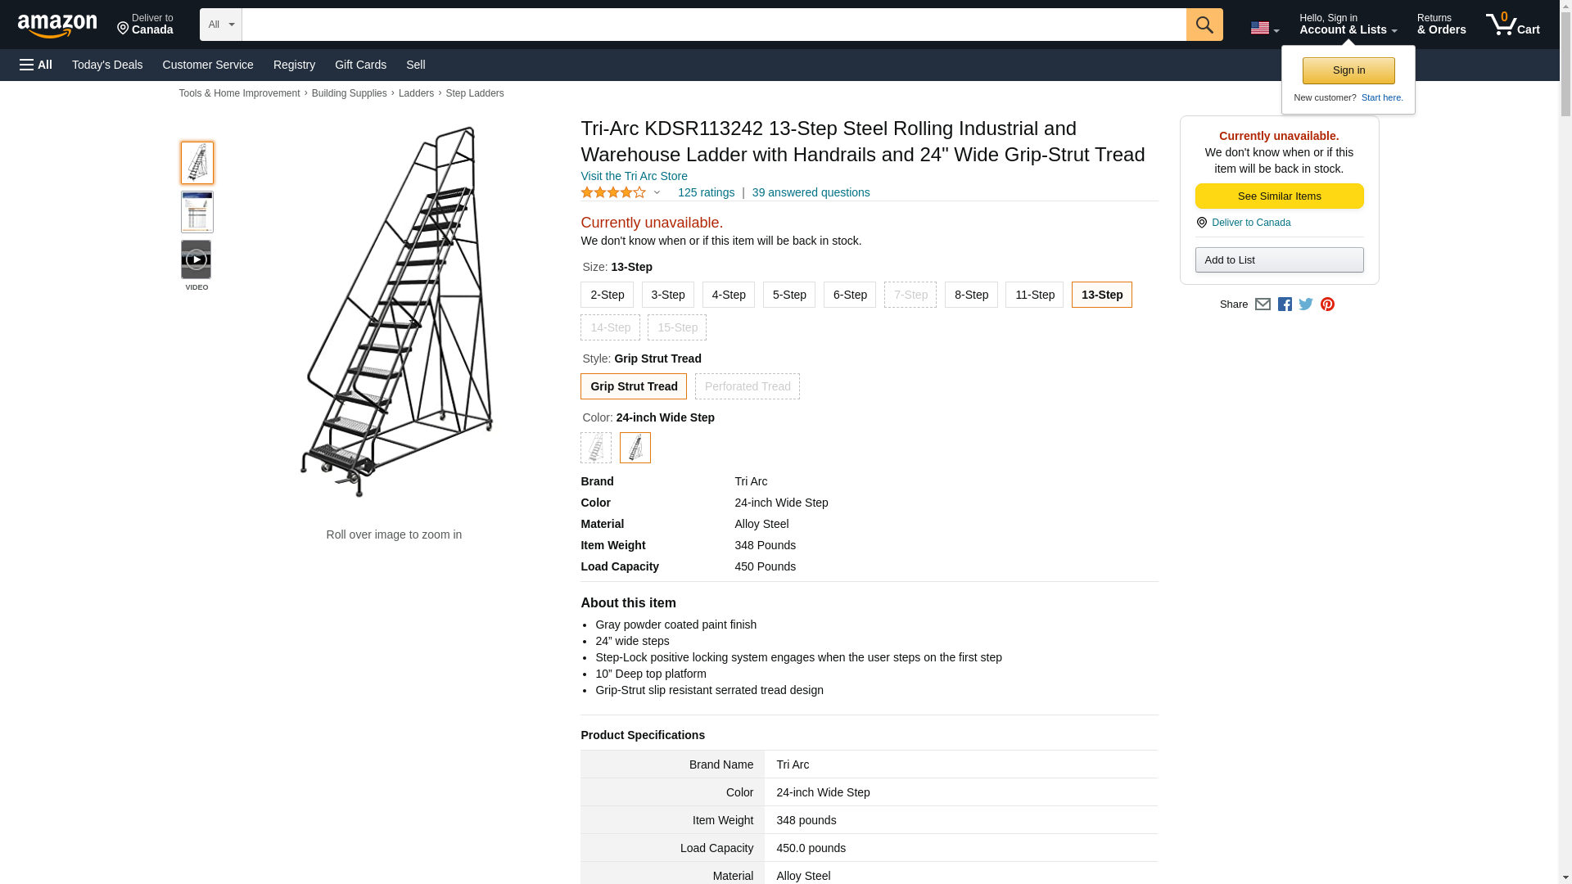The image size is (1572, 884).
Task: Select the 8-Step size option
Action: (x=970, y=295)
